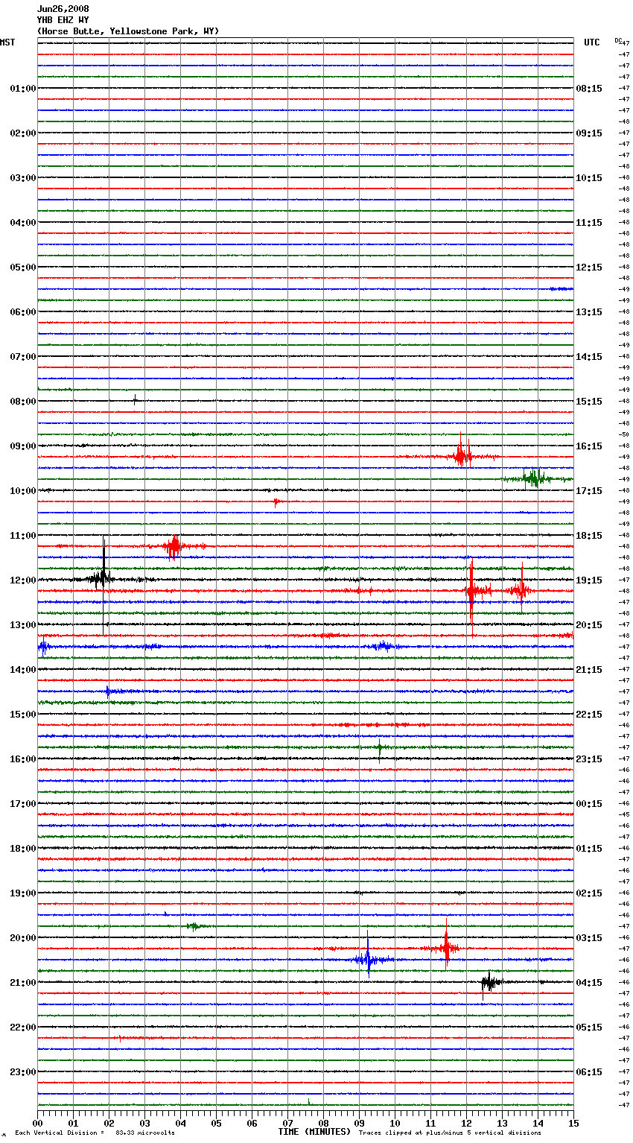Click the UTC time zone label
Image resolution: width=633 pixels, height=1143 pixels.
(x=592, y=42)
